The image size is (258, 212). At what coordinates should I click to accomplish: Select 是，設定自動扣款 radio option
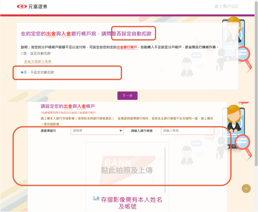point(22,53)
